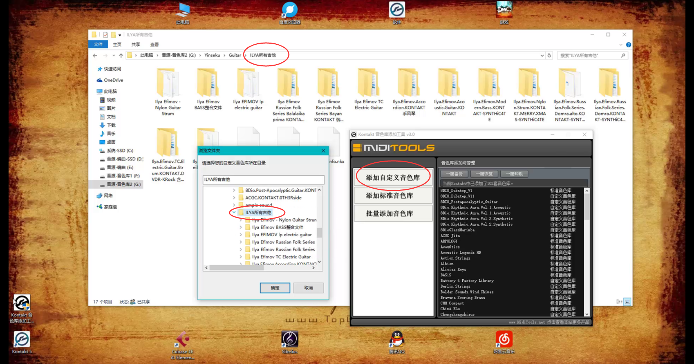Open the 软件 desktop shortcut
This screenshot has height=364, width=694.
[397, 13]
